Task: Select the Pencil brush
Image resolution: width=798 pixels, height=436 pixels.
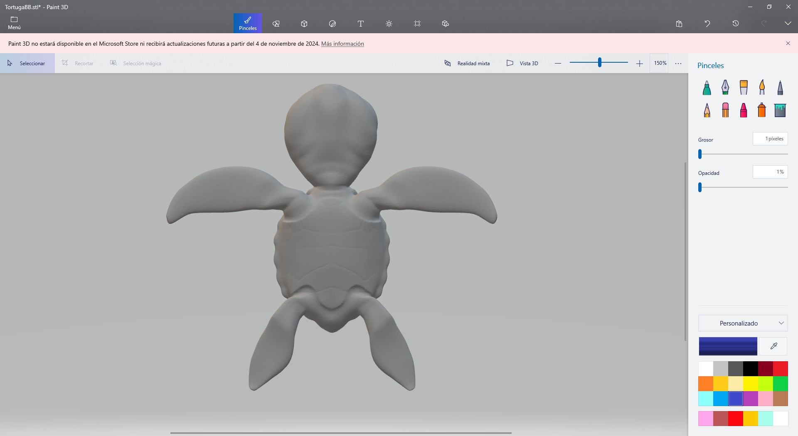Action: pos(707,110)
